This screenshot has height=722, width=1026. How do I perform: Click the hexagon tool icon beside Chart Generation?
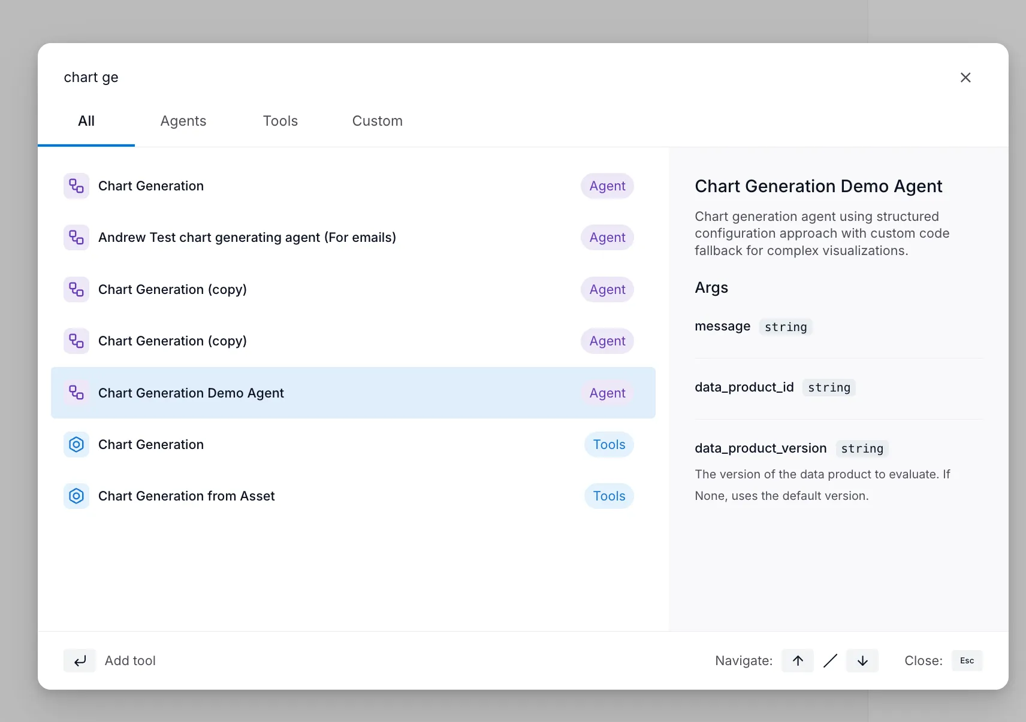[x=76, y=444]
